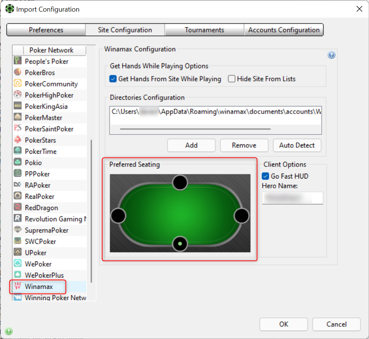
Task: Click the Auto Detect button
Action: tap(297, 145)
